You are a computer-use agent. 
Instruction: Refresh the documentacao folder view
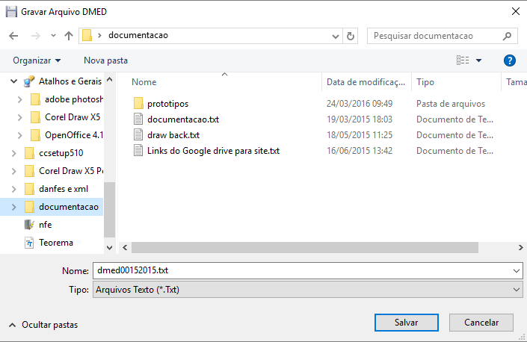(x=351, y=36)
